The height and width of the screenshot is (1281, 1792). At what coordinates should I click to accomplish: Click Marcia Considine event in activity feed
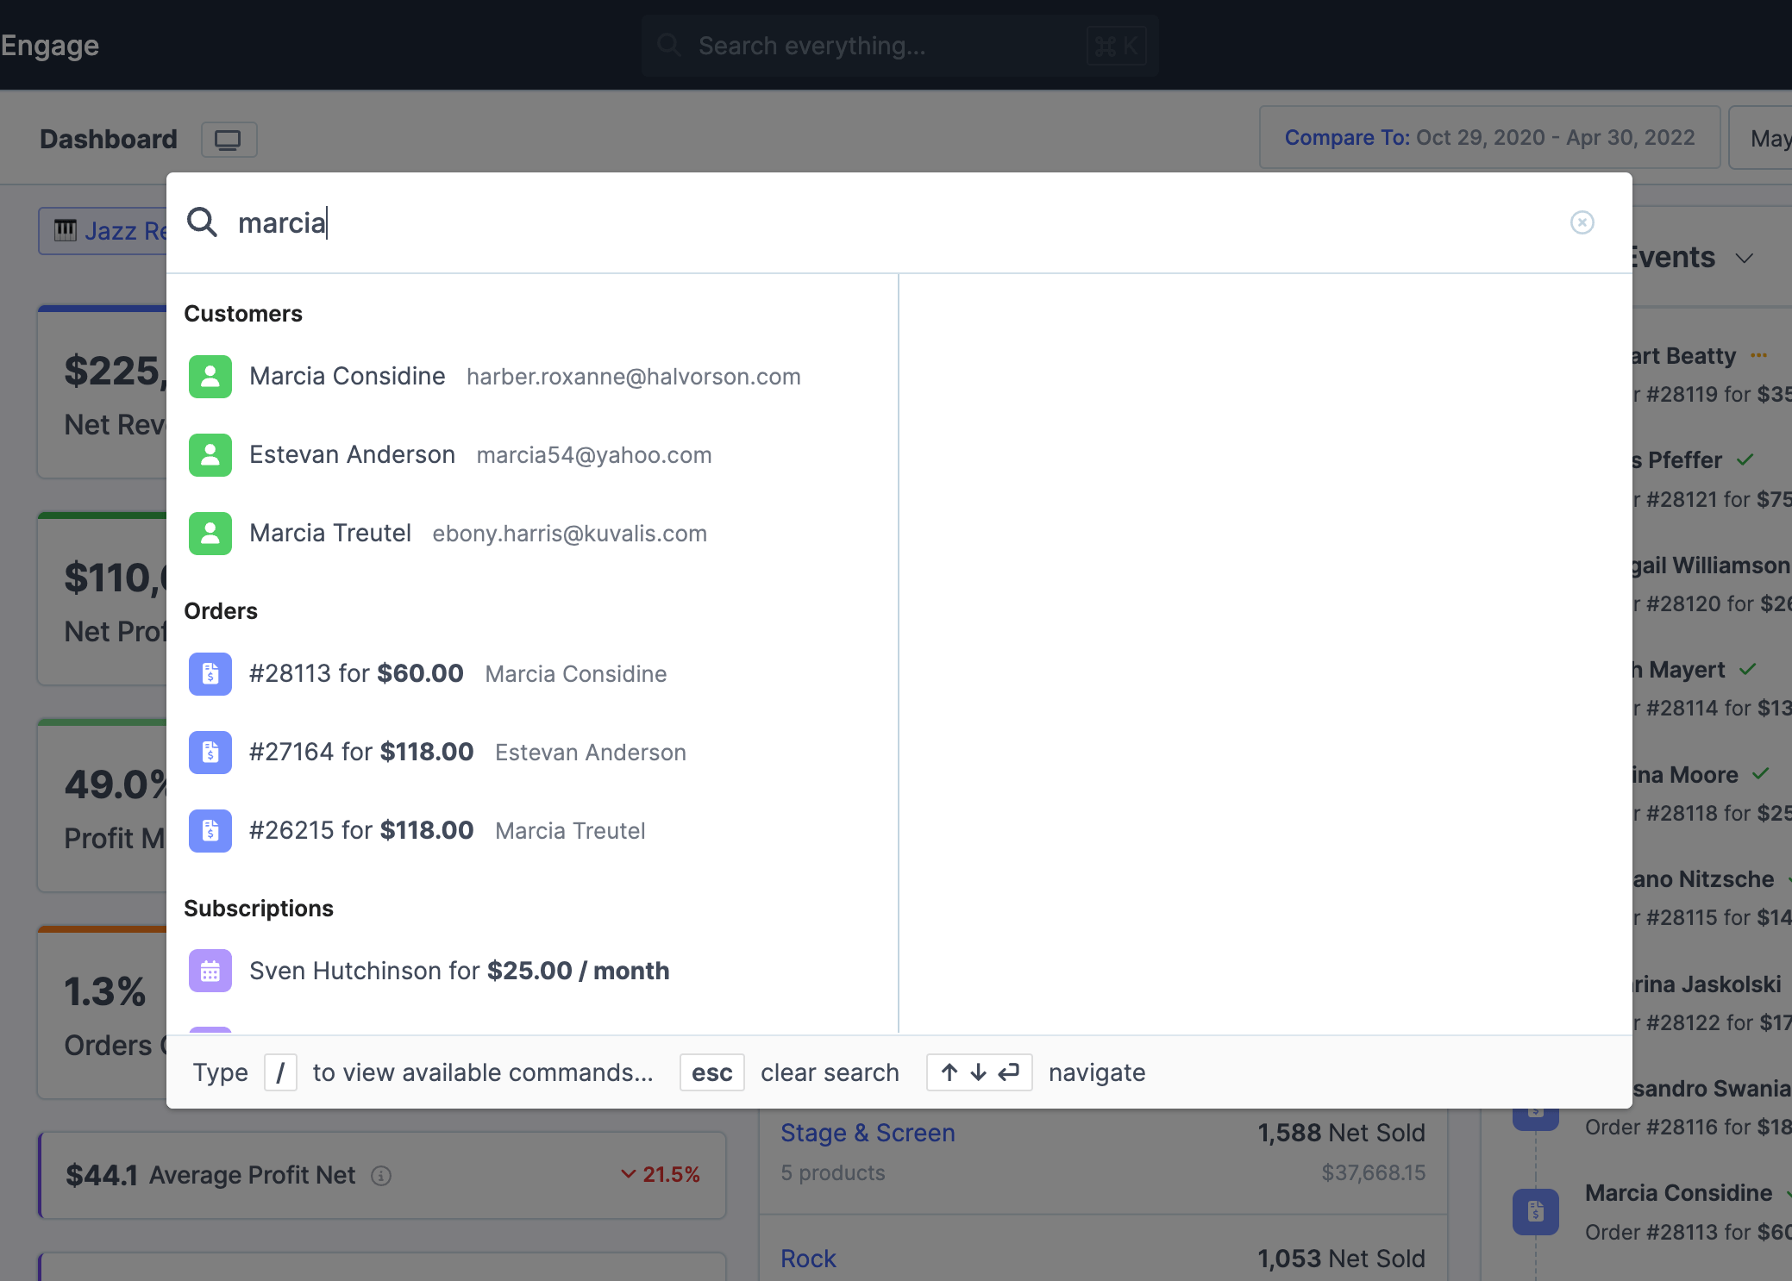click(1678, 1194)
